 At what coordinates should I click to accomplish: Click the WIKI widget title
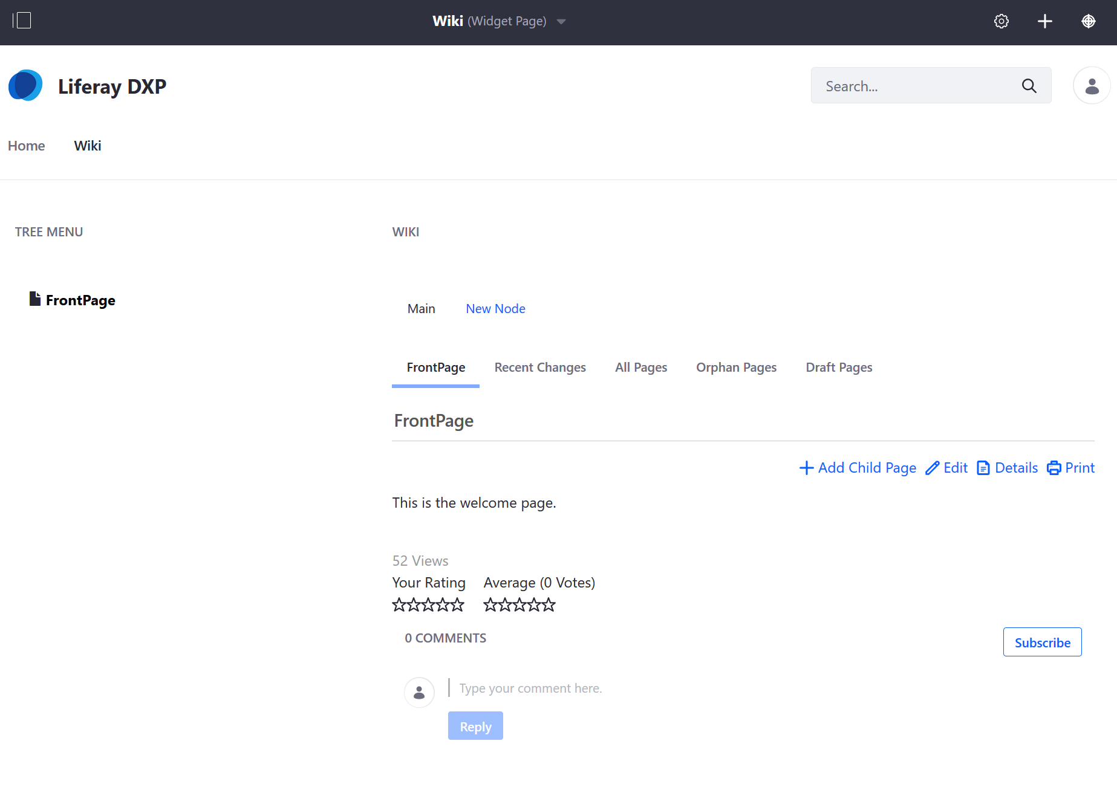click(x=406, y=232)
